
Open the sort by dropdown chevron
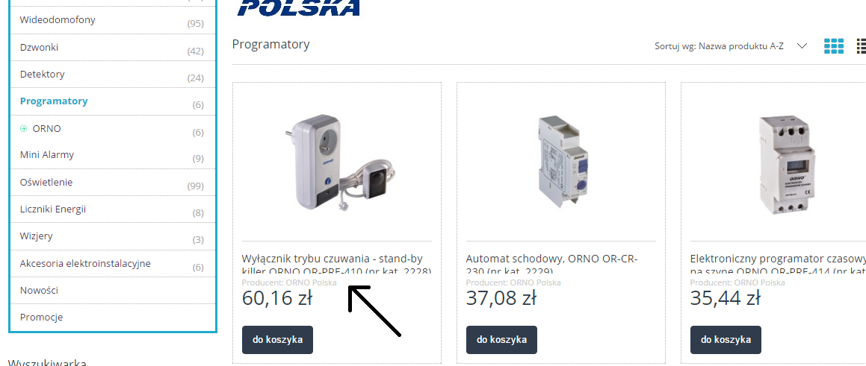click(802, 45)
